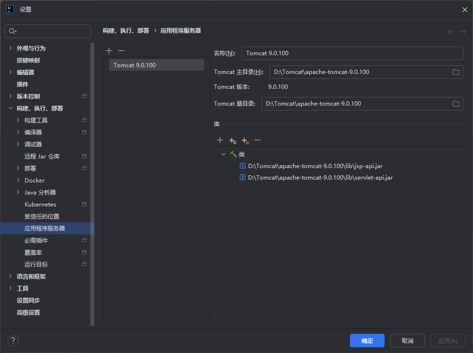Select 应用程序服务器 in the sidebar
This screenshot has height=353, width=473.
point(48,229)
